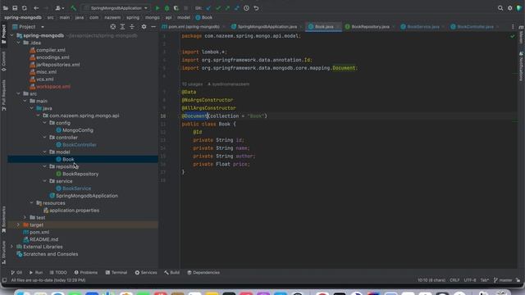Click master branch widget in status bar

coord(503,280)
